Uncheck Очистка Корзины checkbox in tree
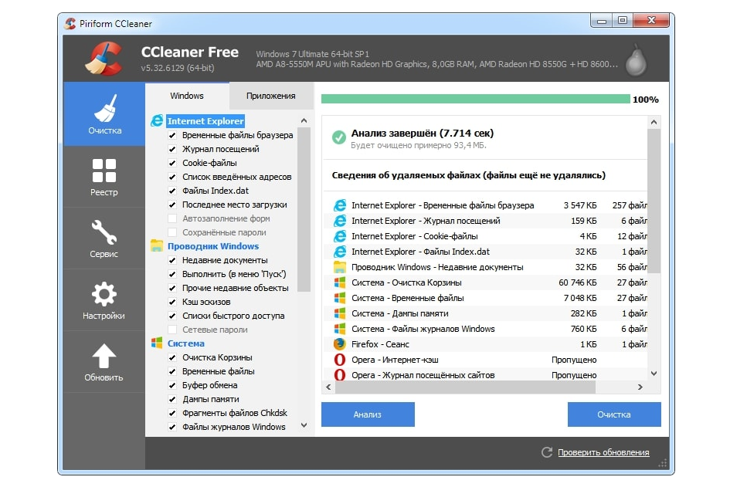The image size is (747, 487). pos(172,357)
